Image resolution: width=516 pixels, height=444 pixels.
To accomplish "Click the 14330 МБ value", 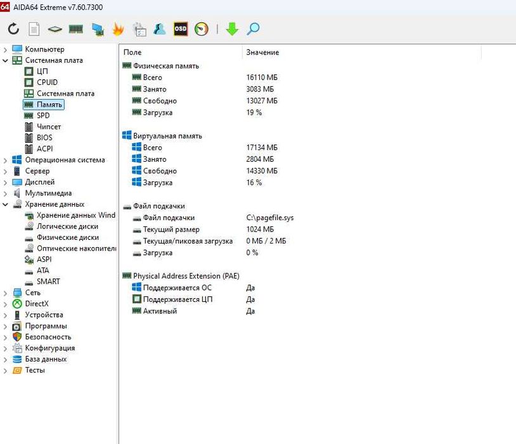I will (x=262, y=171).
